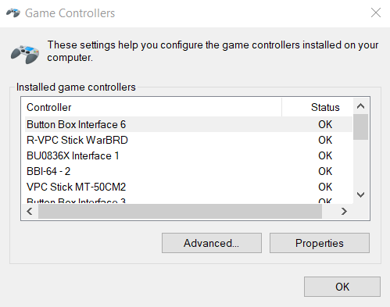Open Properties for selected controller

point(320,243)
